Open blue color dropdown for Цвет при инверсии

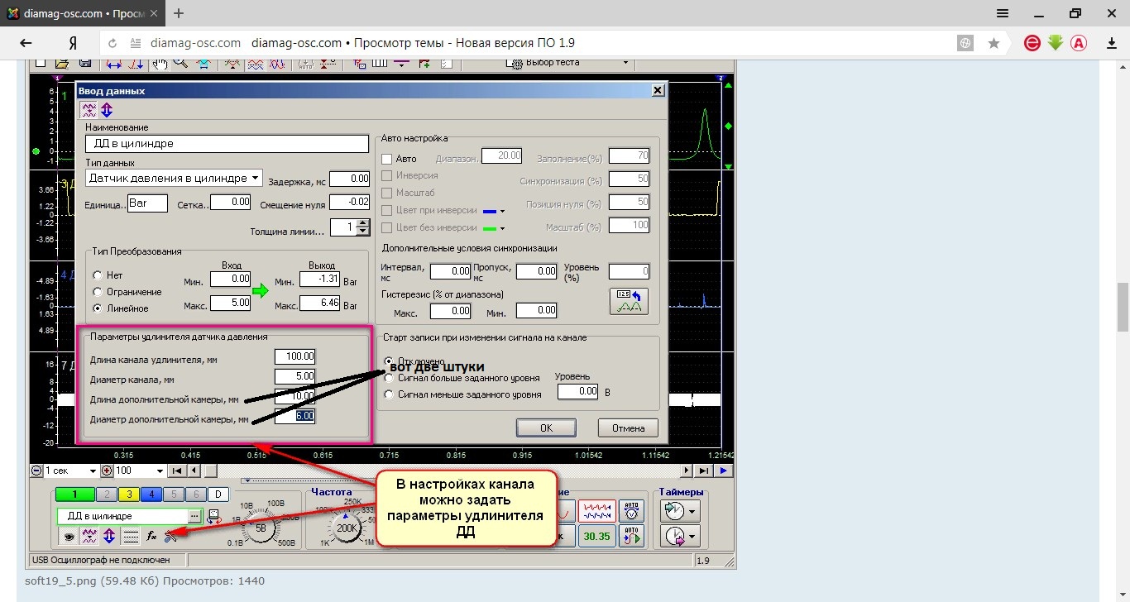(x=501, y=211)
